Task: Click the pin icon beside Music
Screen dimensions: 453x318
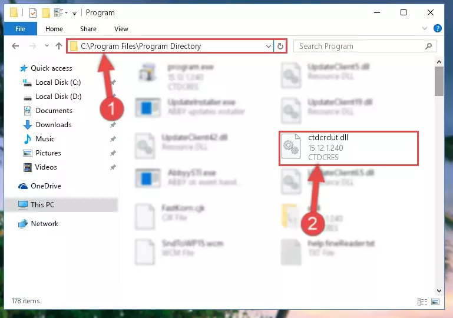Action: click(x=113, y=139)
